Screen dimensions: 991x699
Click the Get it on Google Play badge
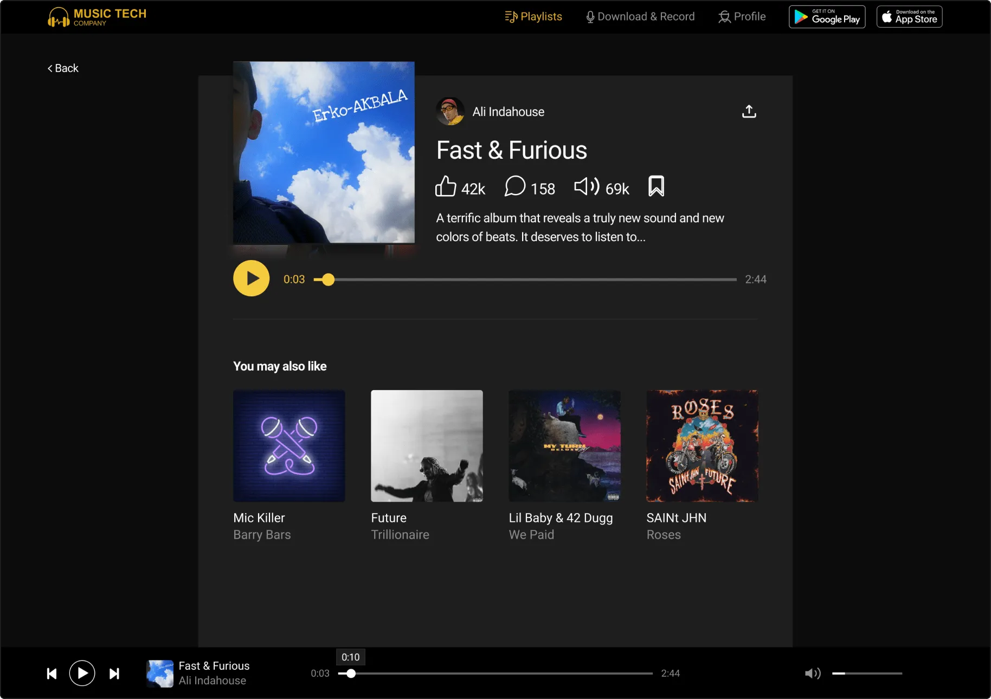coord(827,17)
